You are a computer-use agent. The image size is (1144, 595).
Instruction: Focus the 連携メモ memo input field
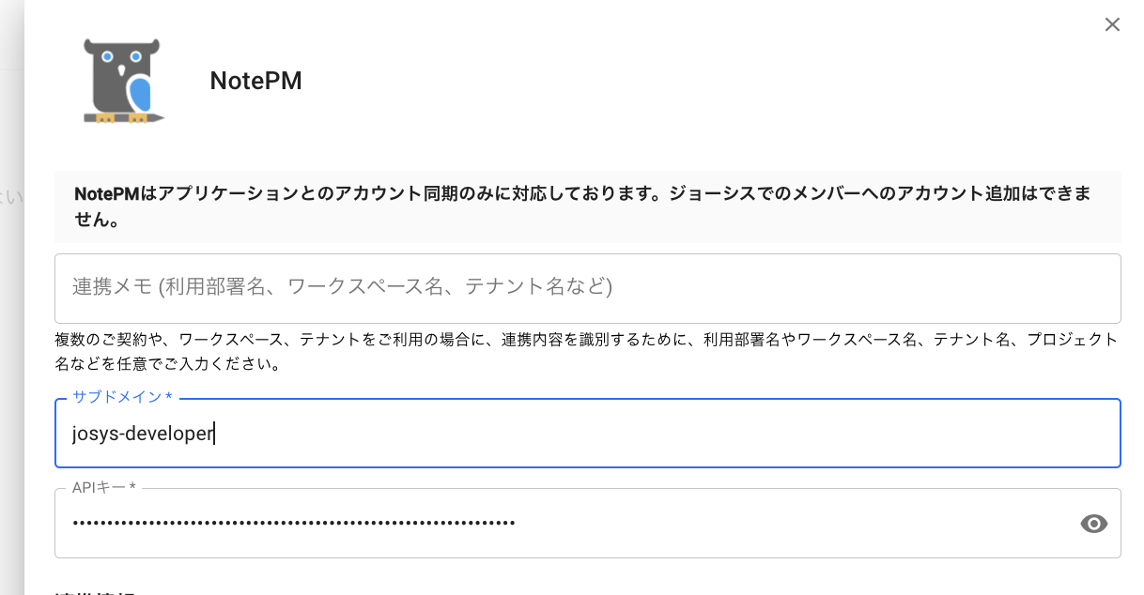(587, 287)
